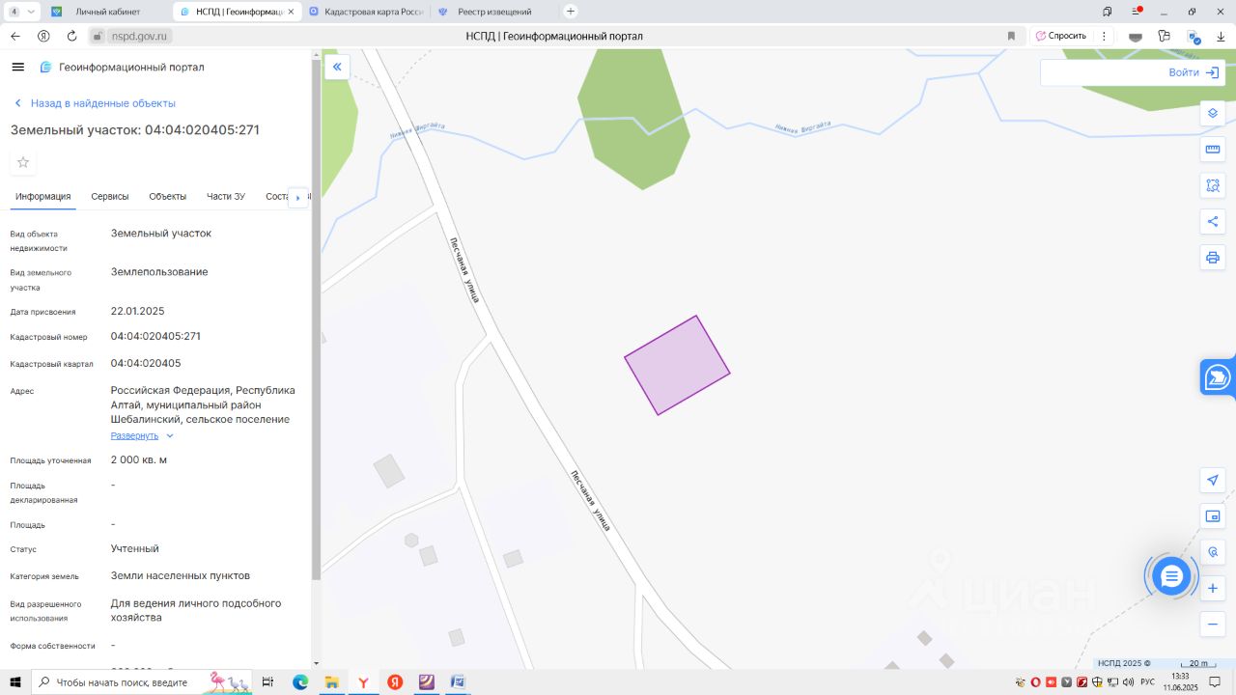Viewport: 1236px width, 695px height.
Task: Click the left panel vertical scrollbar
Action: point(316,319)
